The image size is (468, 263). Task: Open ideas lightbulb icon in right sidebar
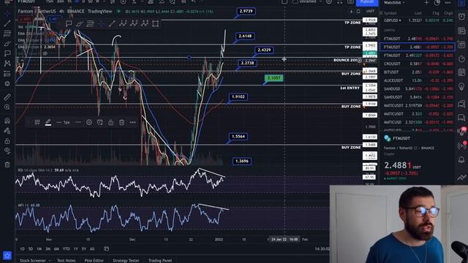461,87
